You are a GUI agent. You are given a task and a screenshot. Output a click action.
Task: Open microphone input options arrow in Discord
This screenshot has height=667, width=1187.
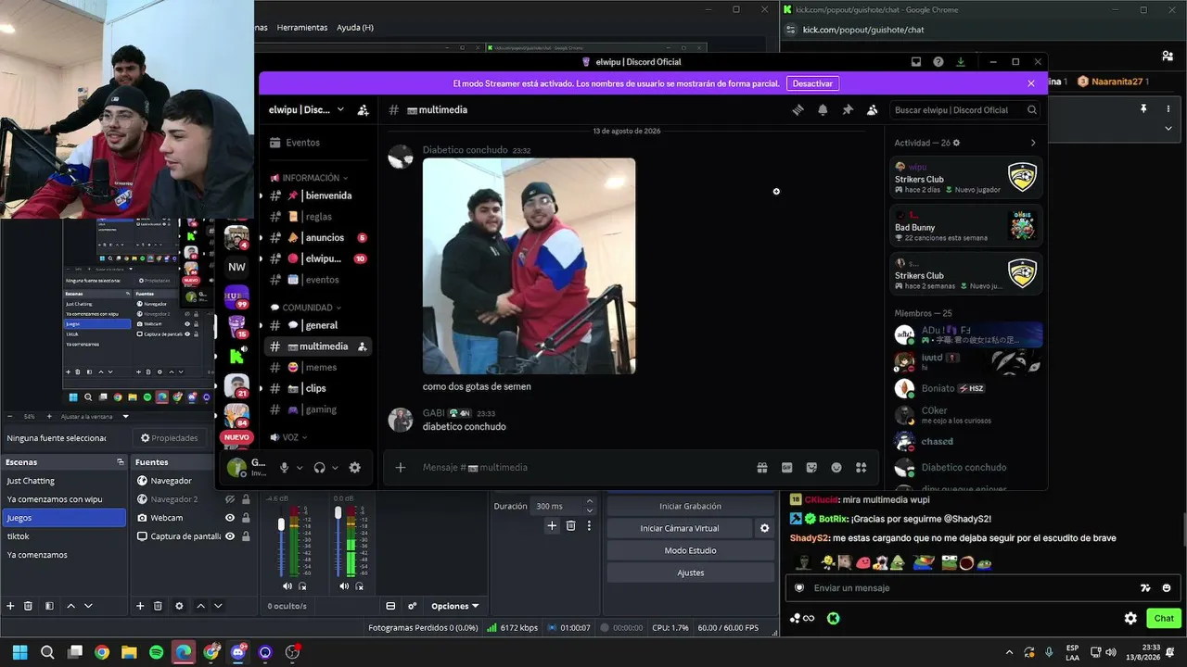[300, 468]
